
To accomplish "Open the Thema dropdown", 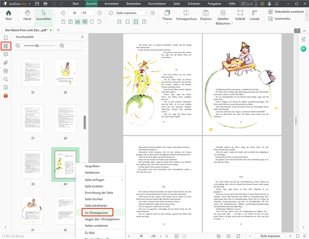I will pos(167,16).
